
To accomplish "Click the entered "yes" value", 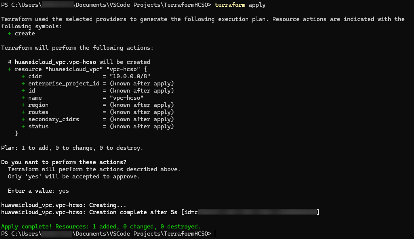I will coord(64,191).
